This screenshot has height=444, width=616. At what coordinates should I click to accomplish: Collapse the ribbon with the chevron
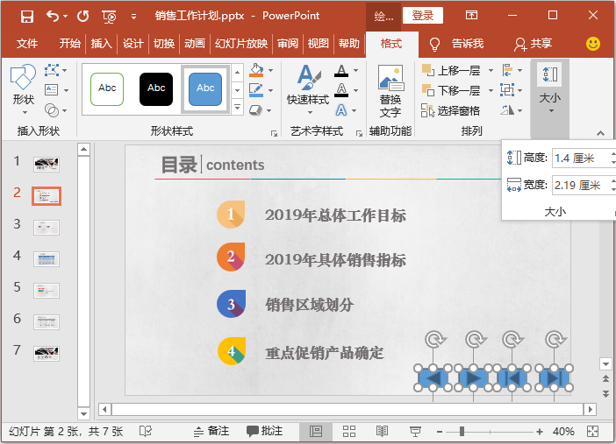tap(601, 133)
